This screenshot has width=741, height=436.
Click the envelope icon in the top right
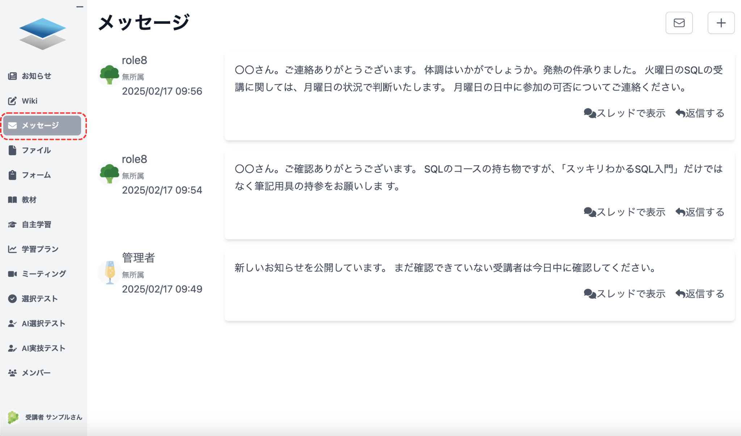[x=679, y=23]
